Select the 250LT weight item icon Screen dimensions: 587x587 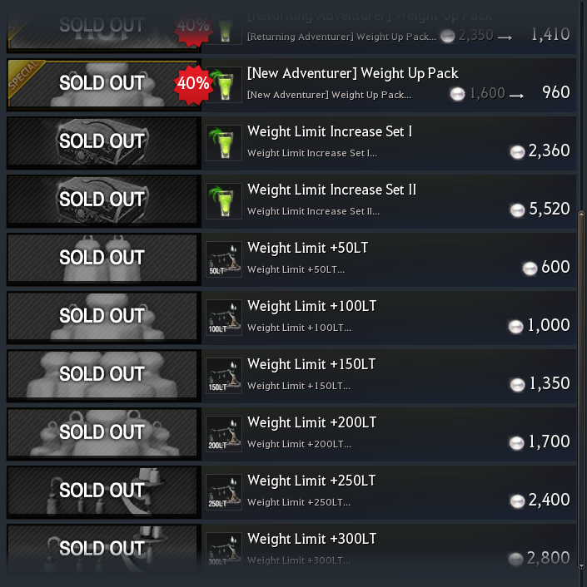click(224, 491)
